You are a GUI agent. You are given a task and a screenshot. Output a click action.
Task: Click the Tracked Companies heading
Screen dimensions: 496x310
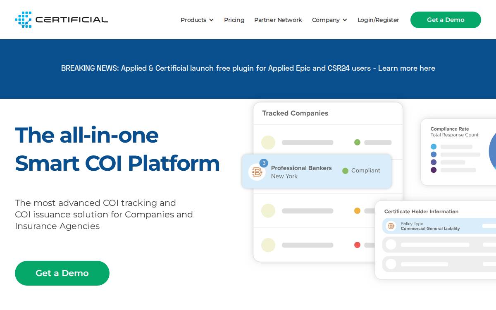click(x=295, y=113)
